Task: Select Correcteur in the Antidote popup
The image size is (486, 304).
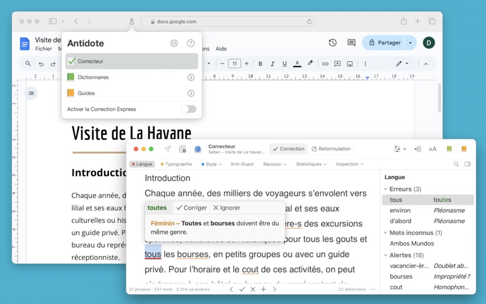Action: click(132, 61)
